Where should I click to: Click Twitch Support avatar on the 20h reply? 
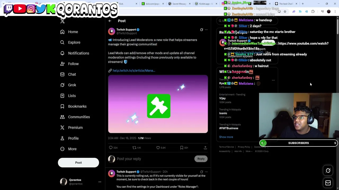[x=111, y=173]
